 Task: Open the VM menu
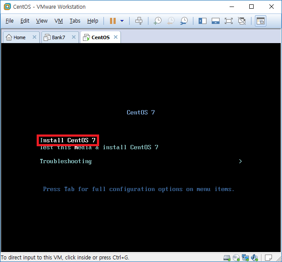click(x=58, y=21)
